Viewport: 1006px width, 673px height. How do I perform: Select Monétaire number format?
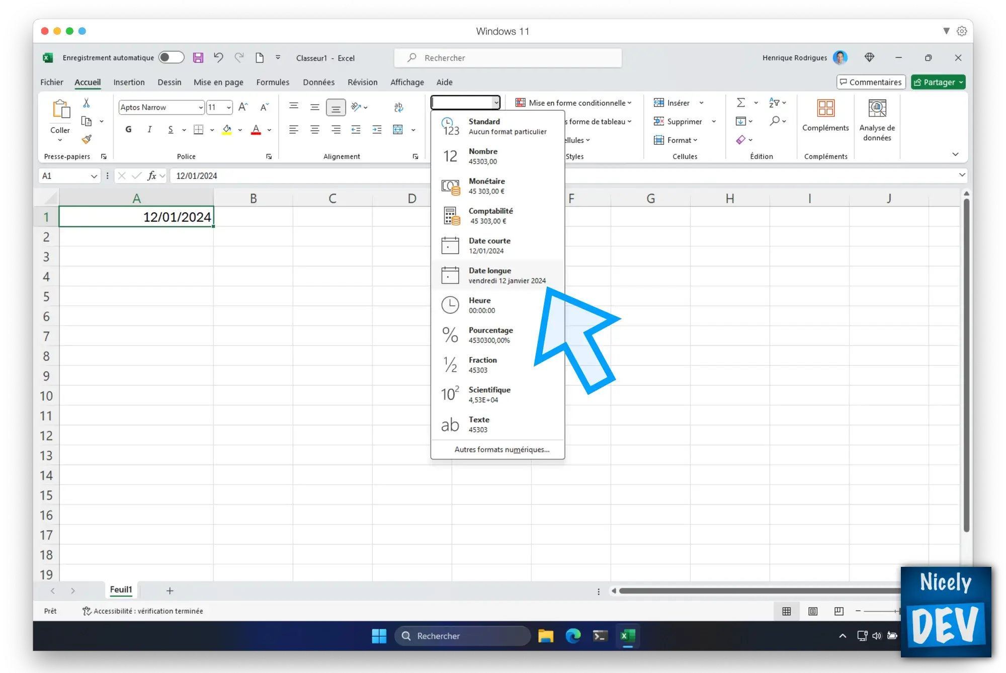(x=498, y=186)
